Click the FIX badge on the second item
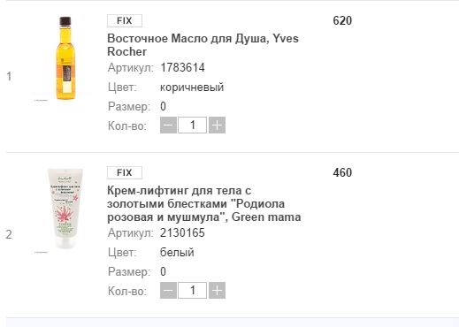459x327 pixels. click(125, 172)
